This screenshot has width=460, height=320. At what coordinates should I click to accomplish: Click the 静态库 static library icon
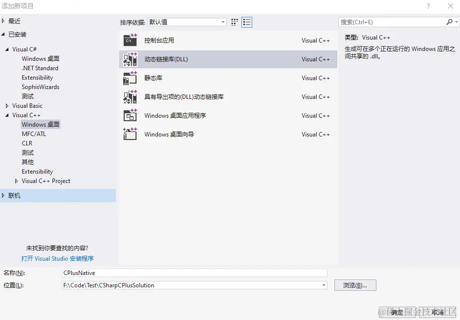tap(130, 78)
